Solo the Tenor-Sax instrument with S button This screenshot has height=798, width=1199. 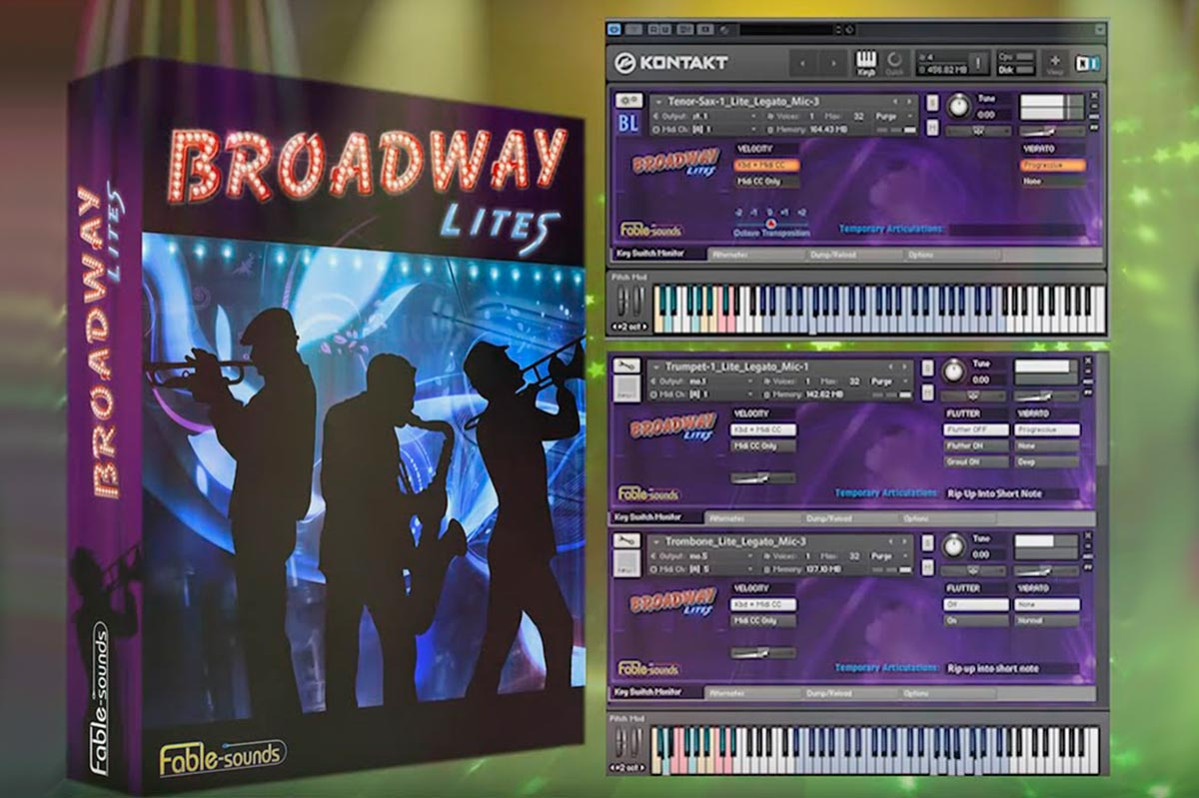(931, 103)
